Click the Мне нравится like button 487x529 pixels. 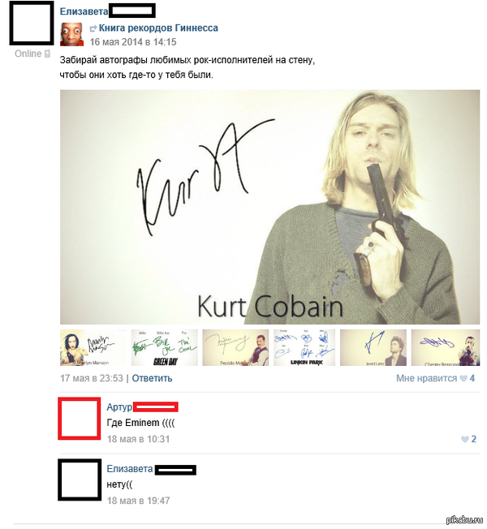(x=426, y=378)
